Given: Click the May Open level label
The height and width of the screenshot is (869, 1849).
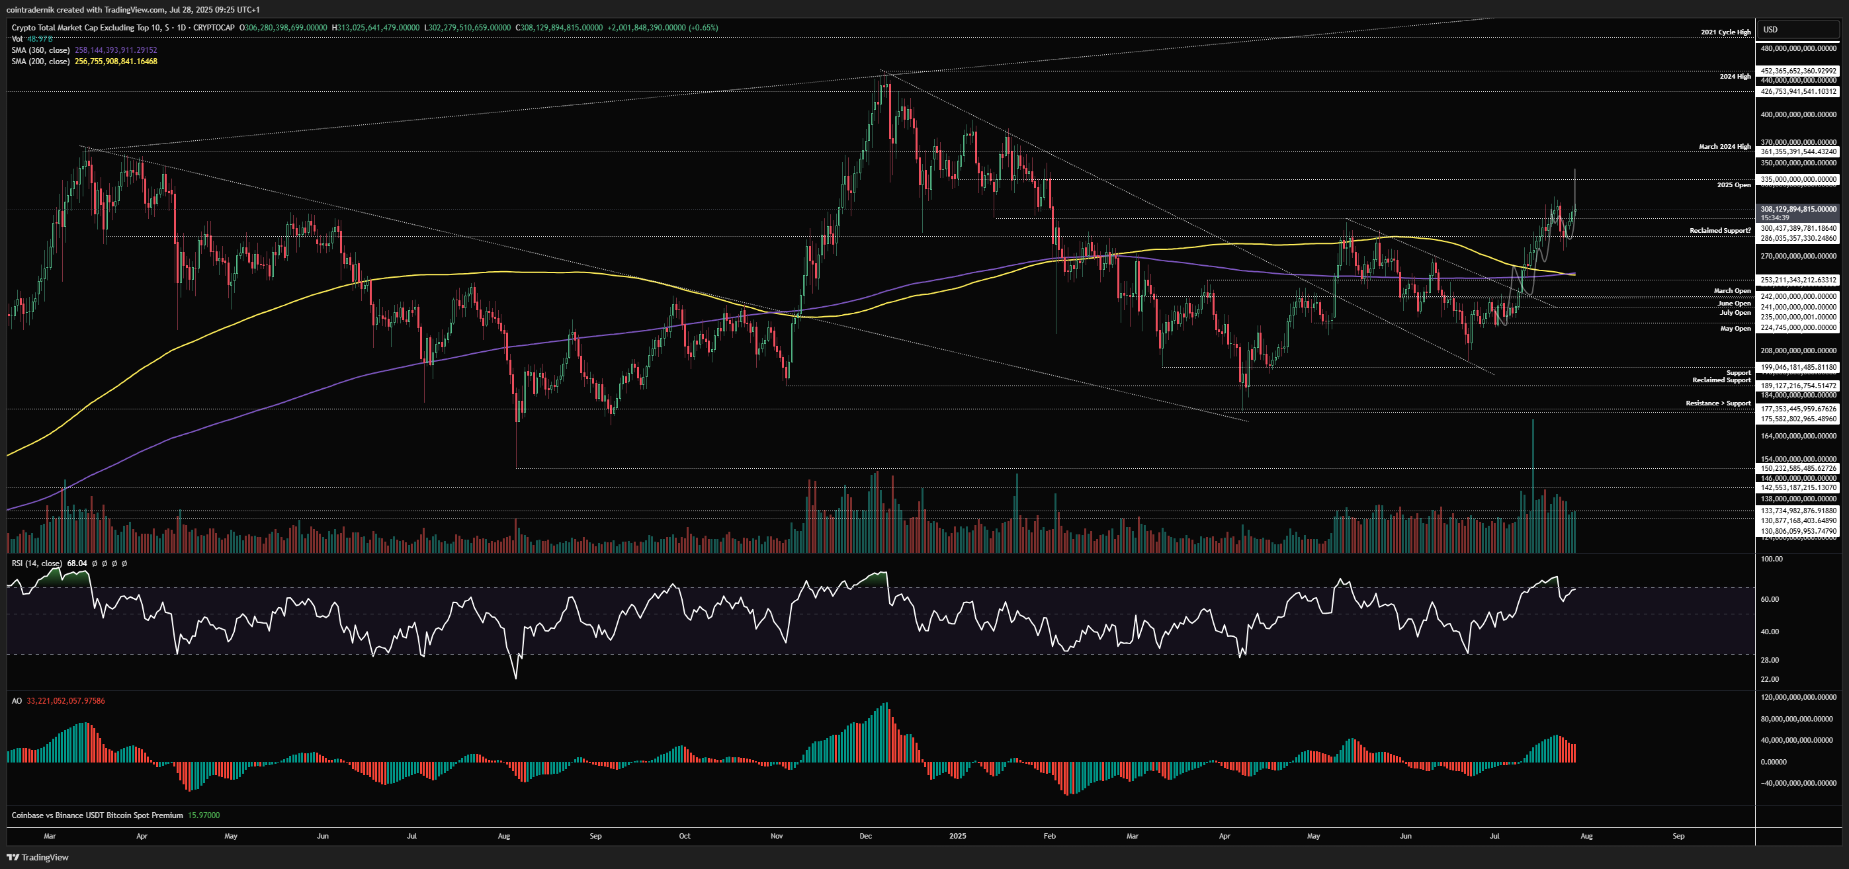Looking at the screenshot, I should [x=1736, y=329].
